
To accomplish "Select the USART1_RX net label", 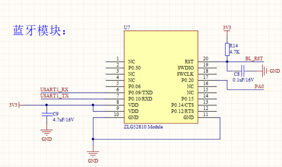I will click(54, 89).
